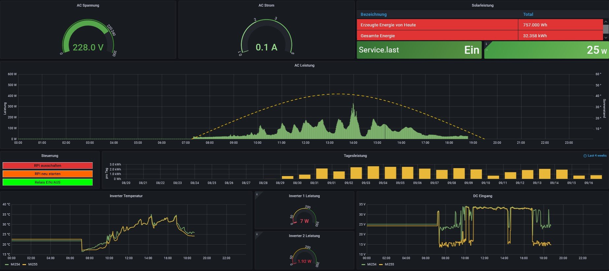
Task: Click info icon on the 25 W panel
Action: 486,44
